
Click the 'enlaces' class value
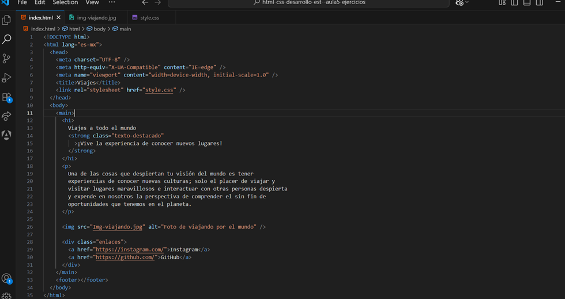pos(111,242)
